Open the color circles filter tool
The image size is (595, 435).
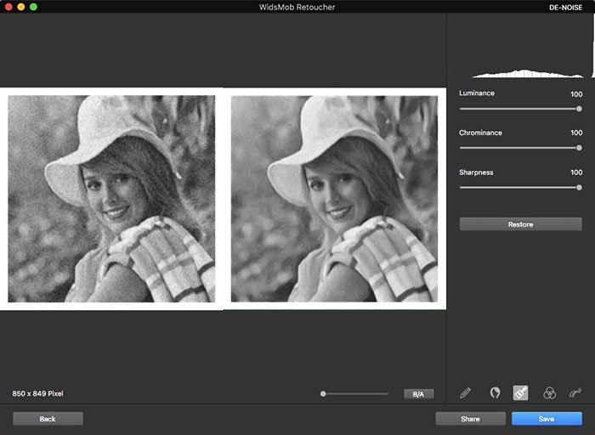[549, 393]
